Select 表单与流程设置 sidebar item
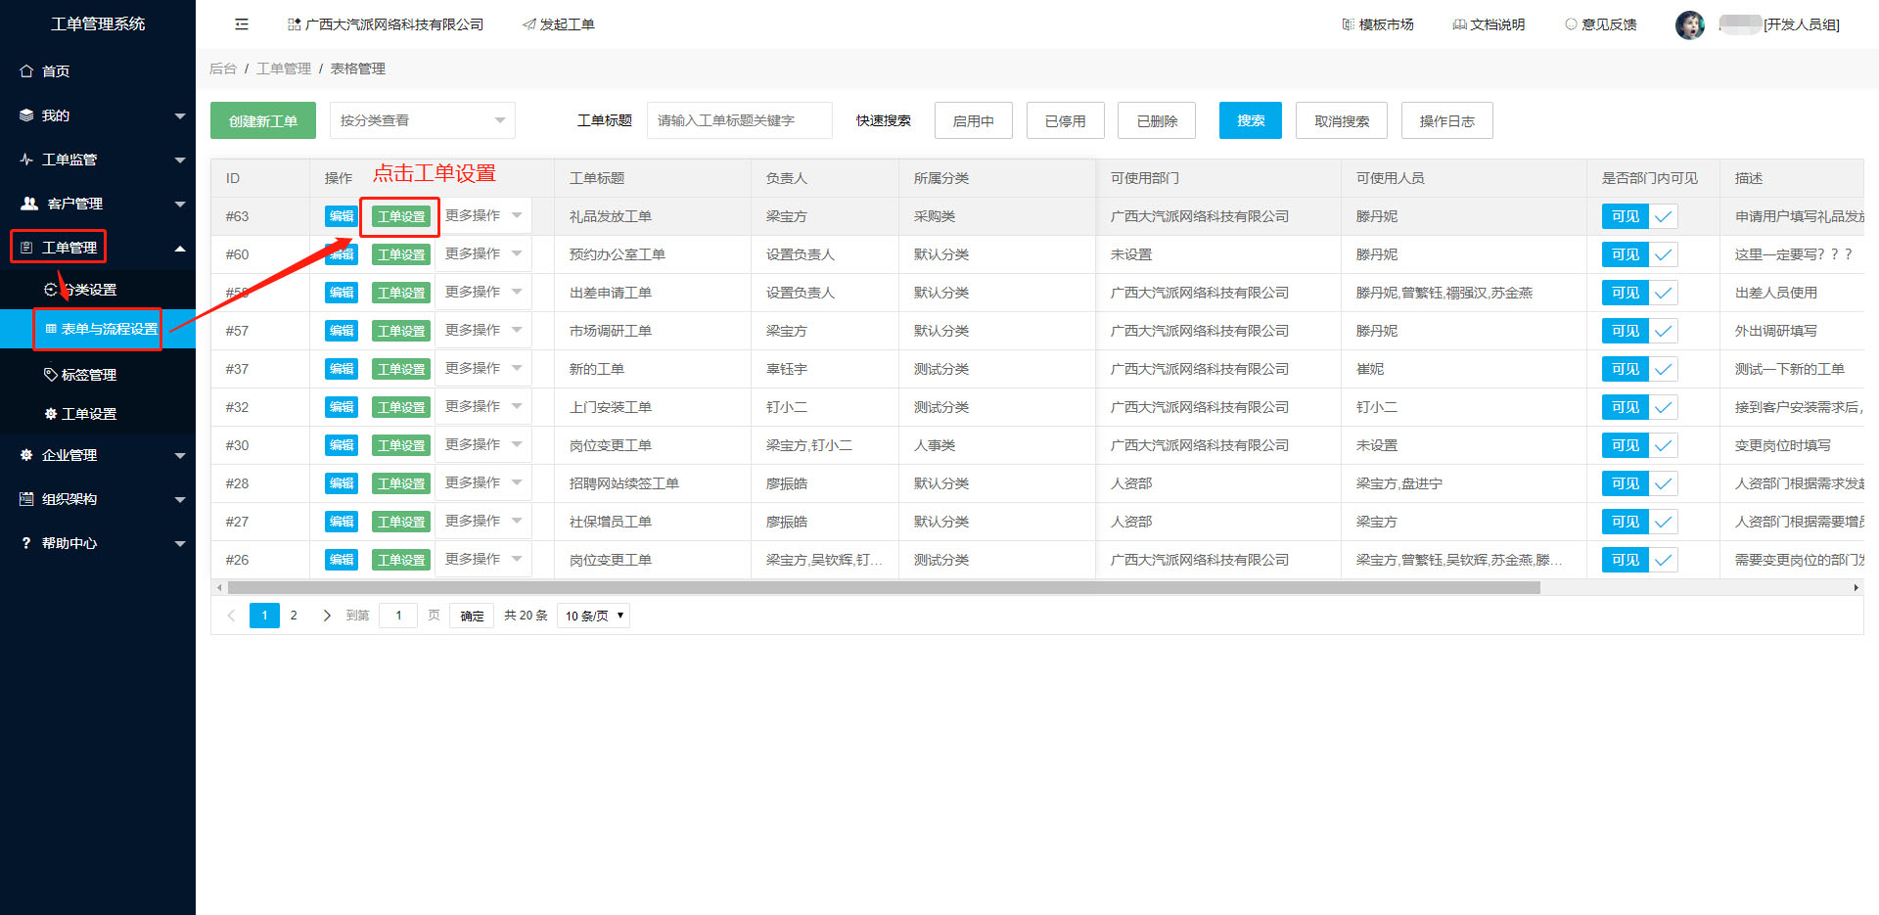 98,329
